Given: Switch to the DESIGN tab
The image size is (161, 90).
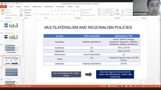Looking at the screenshot, I should click(26, 7).
